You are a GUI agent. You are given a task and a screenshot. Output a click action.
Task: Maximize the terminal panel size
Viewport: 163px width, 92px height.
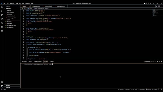tap(160, 62)
